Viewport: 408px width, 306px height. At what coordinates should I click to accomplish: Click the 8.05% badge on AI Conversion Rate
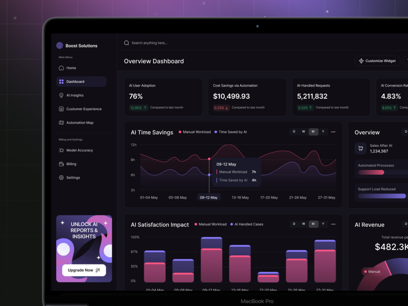[389, 108]
